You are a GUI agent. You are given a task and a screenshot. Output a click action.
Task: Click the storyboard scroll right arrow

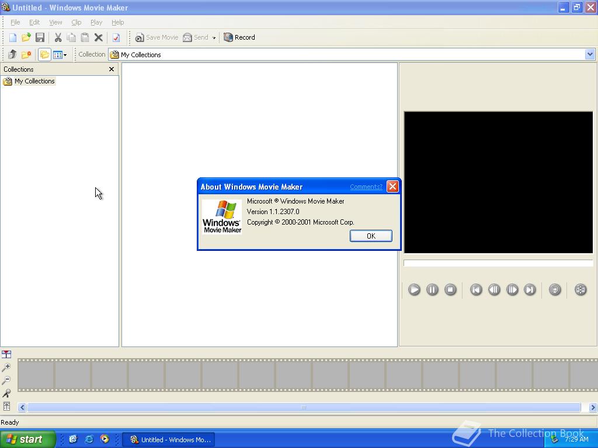coord(592,407)
